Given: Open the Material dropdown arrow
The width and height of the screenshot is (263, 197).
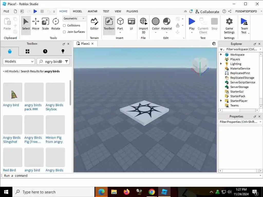Looking at the screenshot, I should [x=166, y=33].
